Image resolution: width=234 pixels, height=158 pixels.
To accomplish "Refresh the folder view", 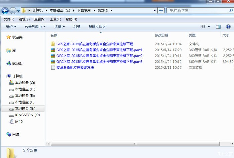I will point(161,11).
